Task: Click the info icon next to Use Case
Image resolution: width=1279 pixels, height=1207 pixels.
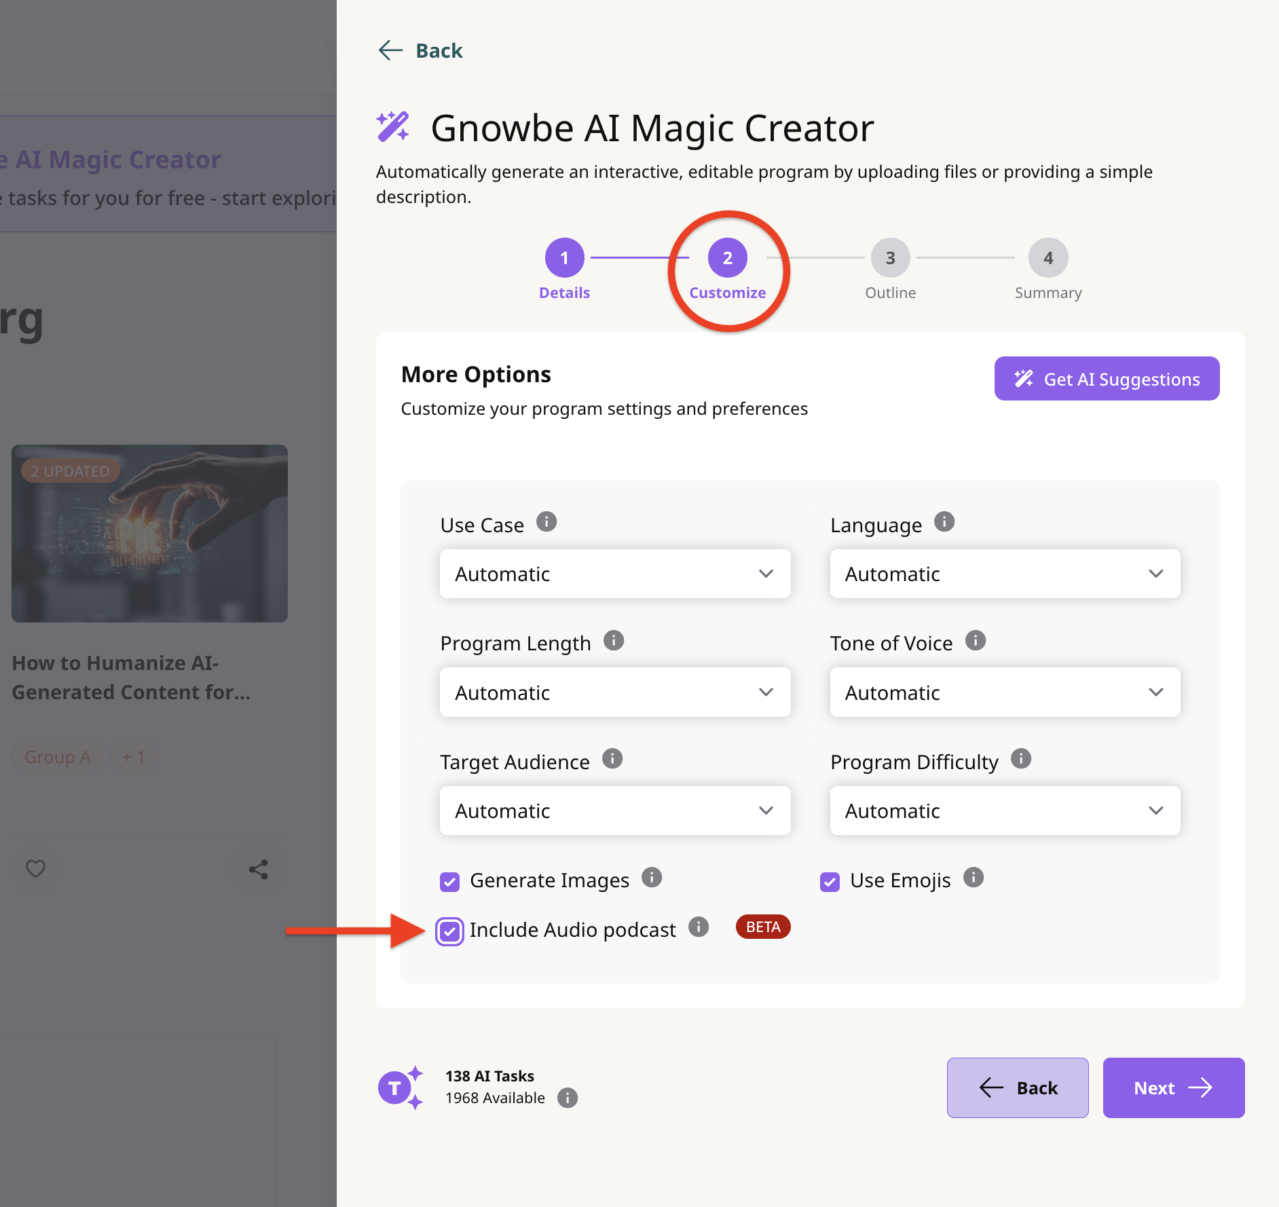Action: click(547, 521)
